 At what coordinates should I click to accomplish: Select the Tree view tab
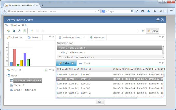14,70
